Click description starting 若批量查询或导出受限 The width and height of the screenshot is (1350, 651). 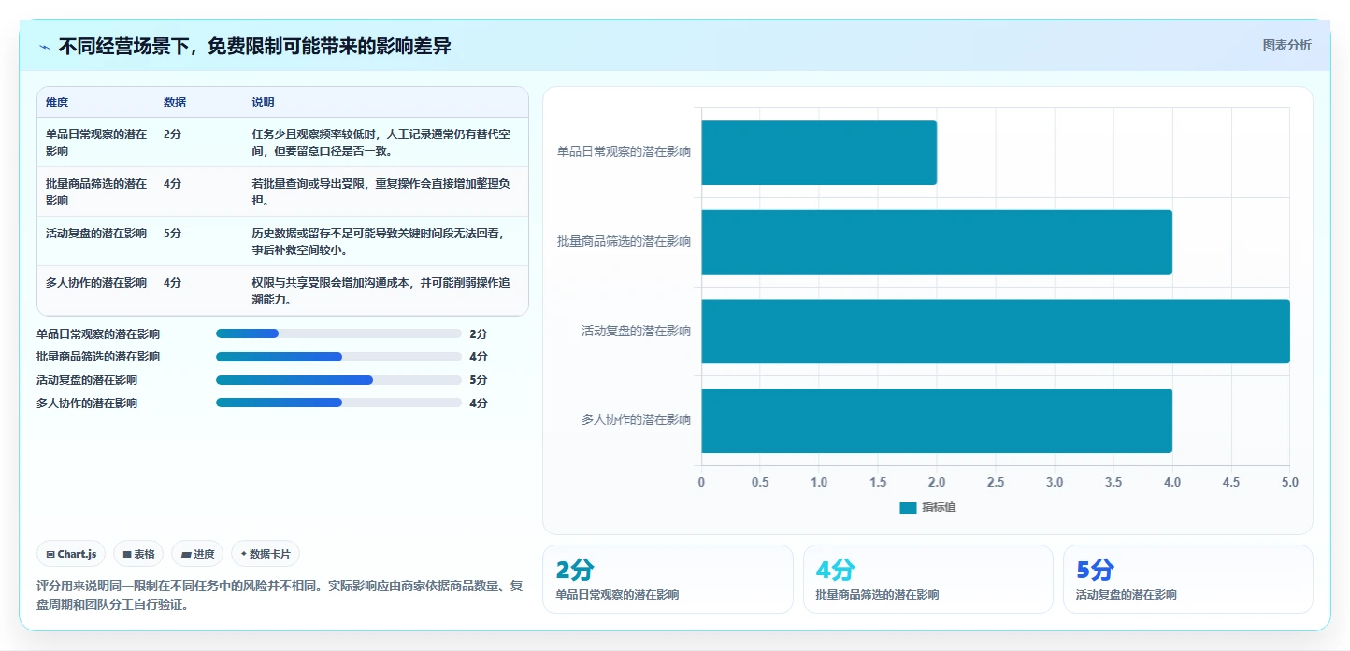(381, 191)
